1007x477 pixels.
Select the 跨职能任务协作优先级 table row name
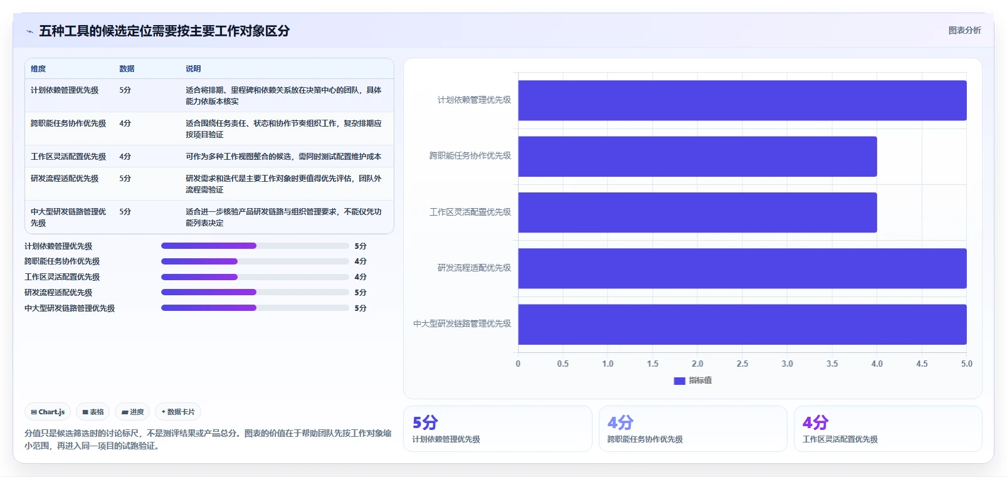[x=68, y=123]
